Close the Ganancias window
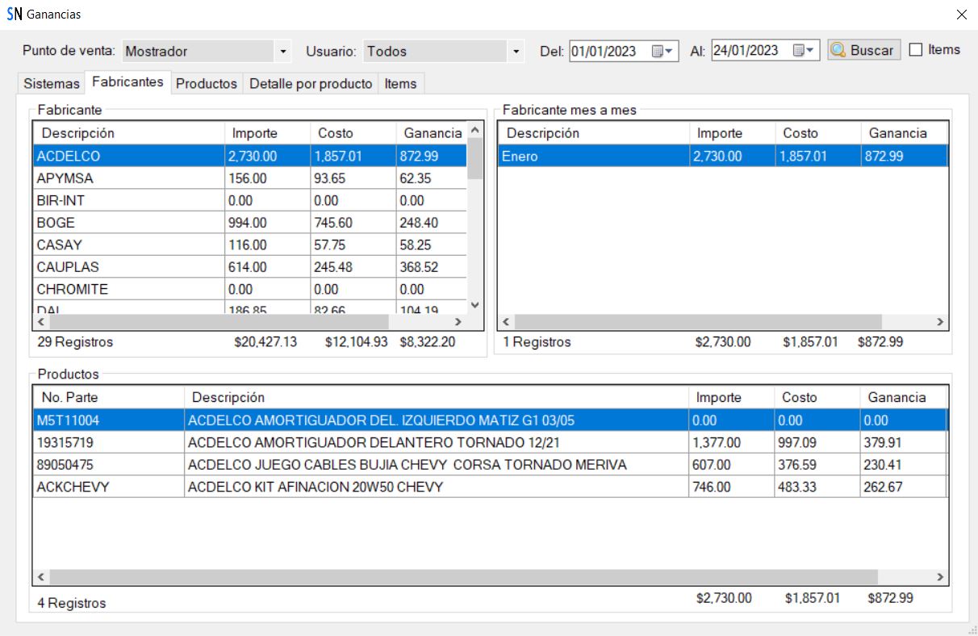The width and height of the screenshot is (978, 636). coord(961,15)
